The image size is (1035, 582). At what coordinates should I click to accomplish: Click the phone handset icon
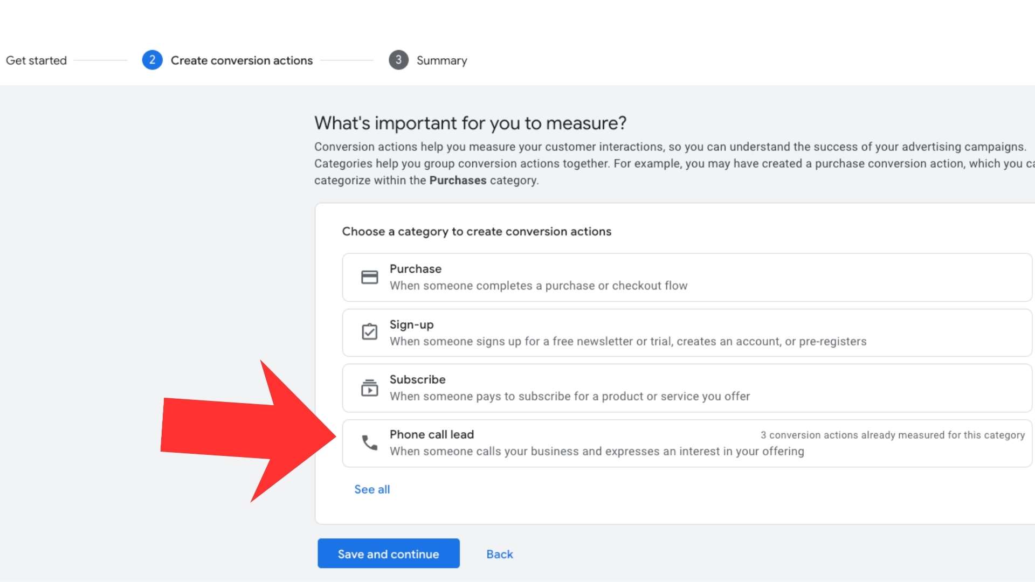(x=369, y=442)
